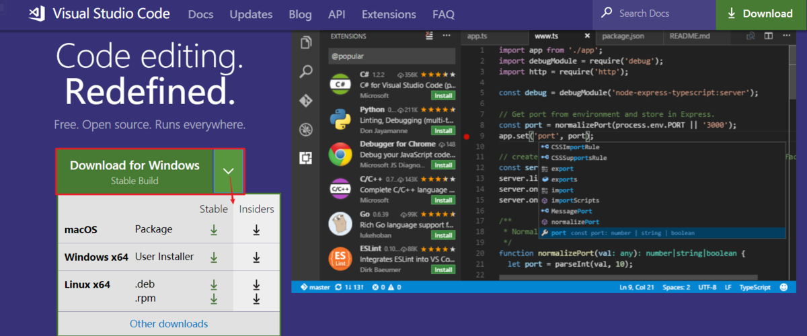Download macOS Insiders package

point(256,230)
